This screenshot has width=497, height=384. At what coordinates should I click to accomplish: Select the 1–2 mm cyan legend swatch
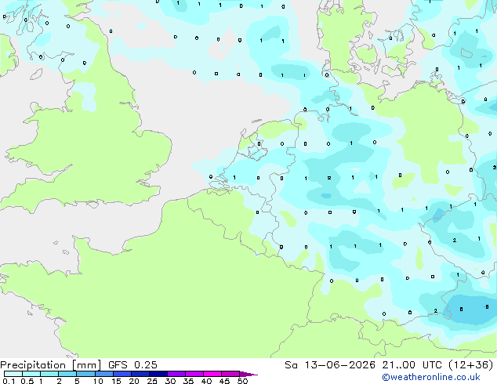pos(49,374)
